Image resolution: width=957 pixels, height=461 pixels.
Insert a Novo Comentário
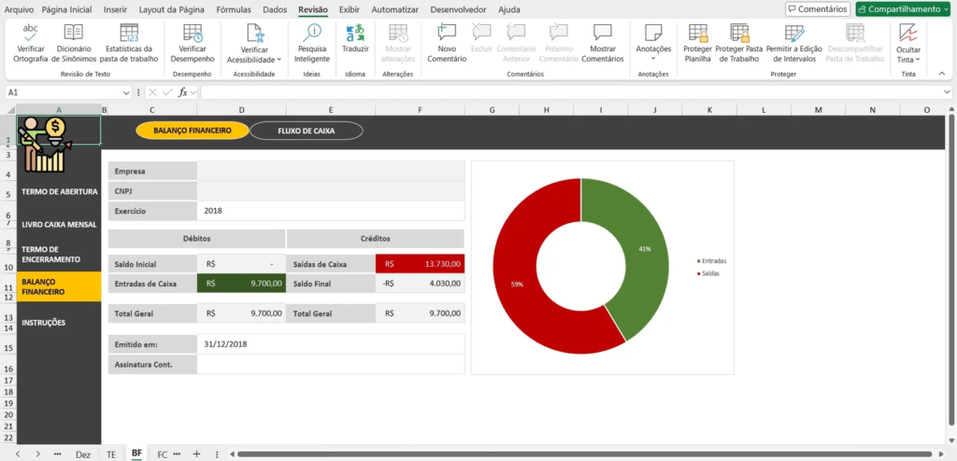tap(447, 34)
